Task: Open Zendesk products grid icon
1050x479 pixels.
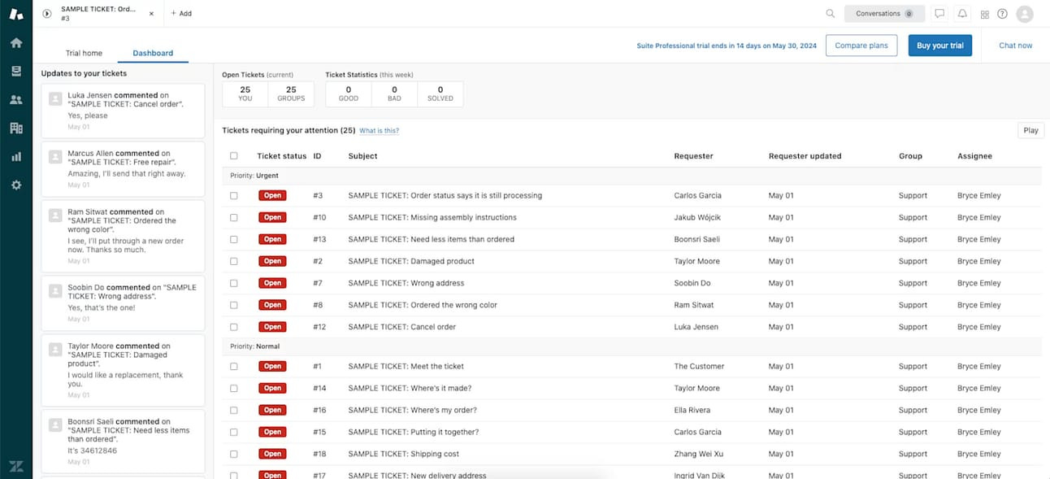Action: click(984, 14)
